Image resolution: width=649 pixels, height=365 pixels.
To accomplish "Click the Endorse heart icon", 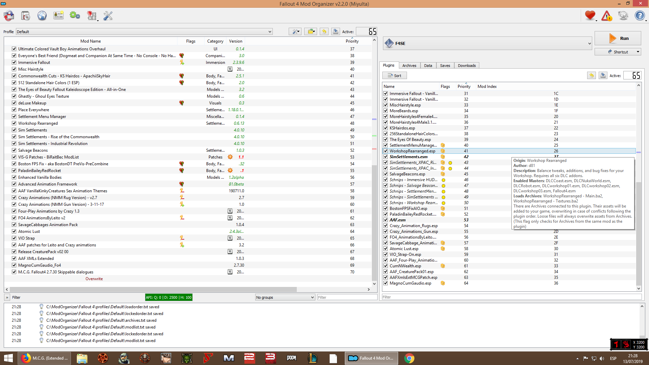I will pyautogui.click(x=590, y=16).
